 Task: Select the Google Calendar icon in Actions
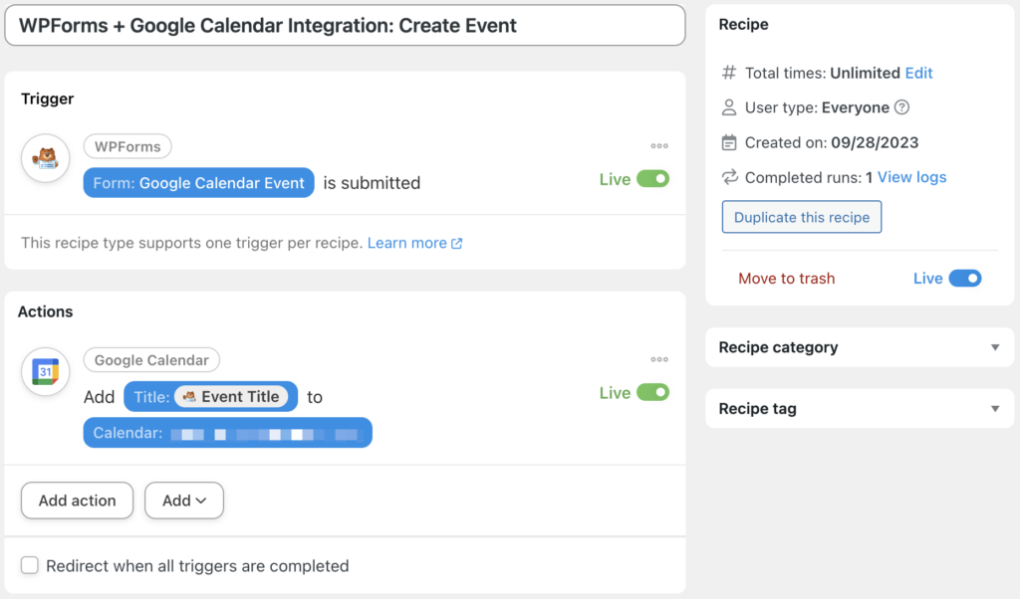click(x=45, y=371)
